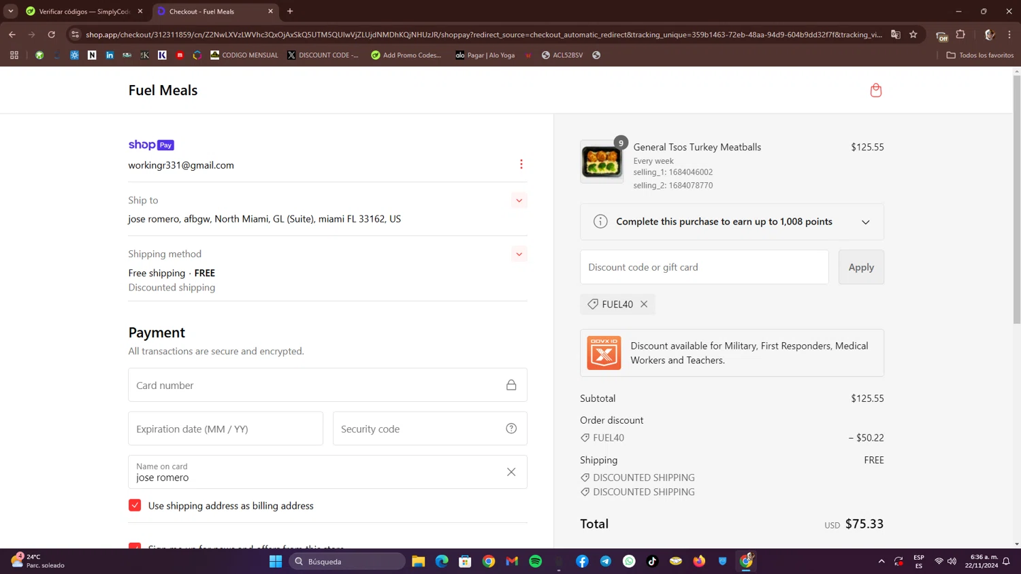Image resolution: width=1021 pixels, height=574 pixels.
Task: Open the Chrome apps grid
Action: pyautogui.click(x=14, y=55)
